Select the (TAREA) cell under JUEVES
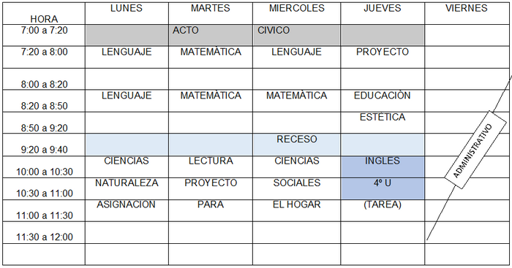Viewport: 512px width, 268px height. (x=383, y=210)
